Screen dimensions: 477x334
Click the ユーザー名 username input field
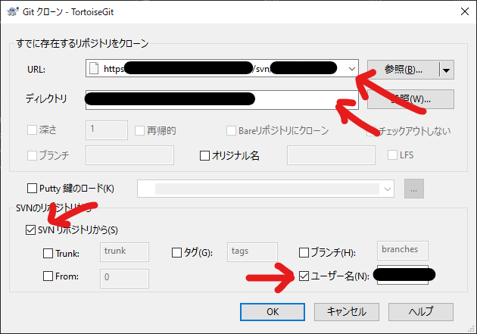tap(403, 275)
